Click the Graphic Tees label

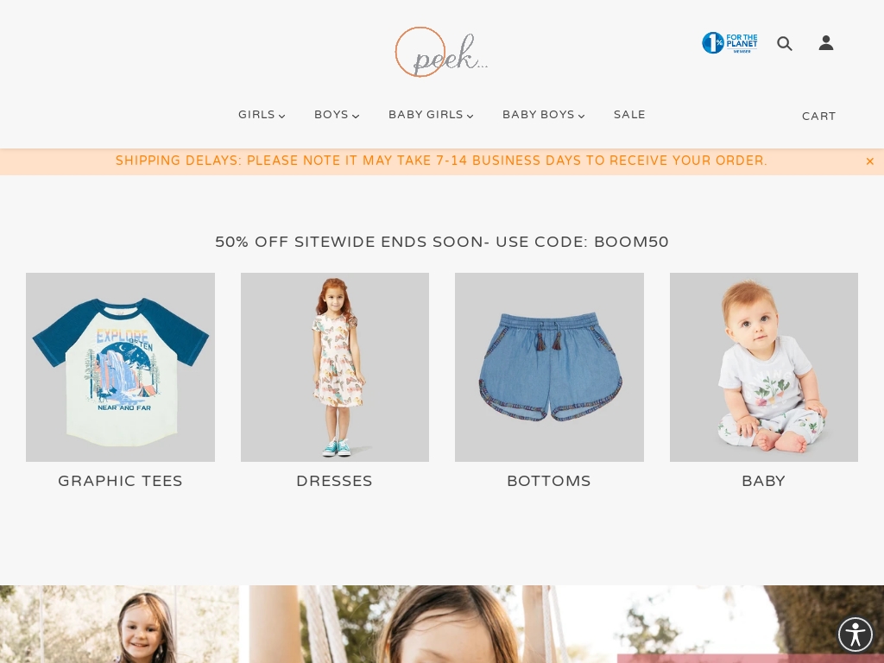point(120,481)
